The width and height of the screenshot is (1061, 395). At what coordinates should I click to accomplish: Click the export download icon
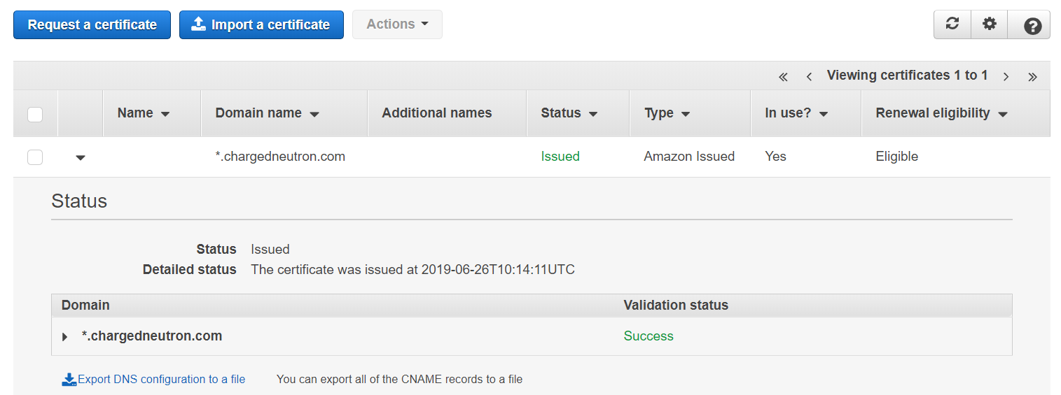69,380
